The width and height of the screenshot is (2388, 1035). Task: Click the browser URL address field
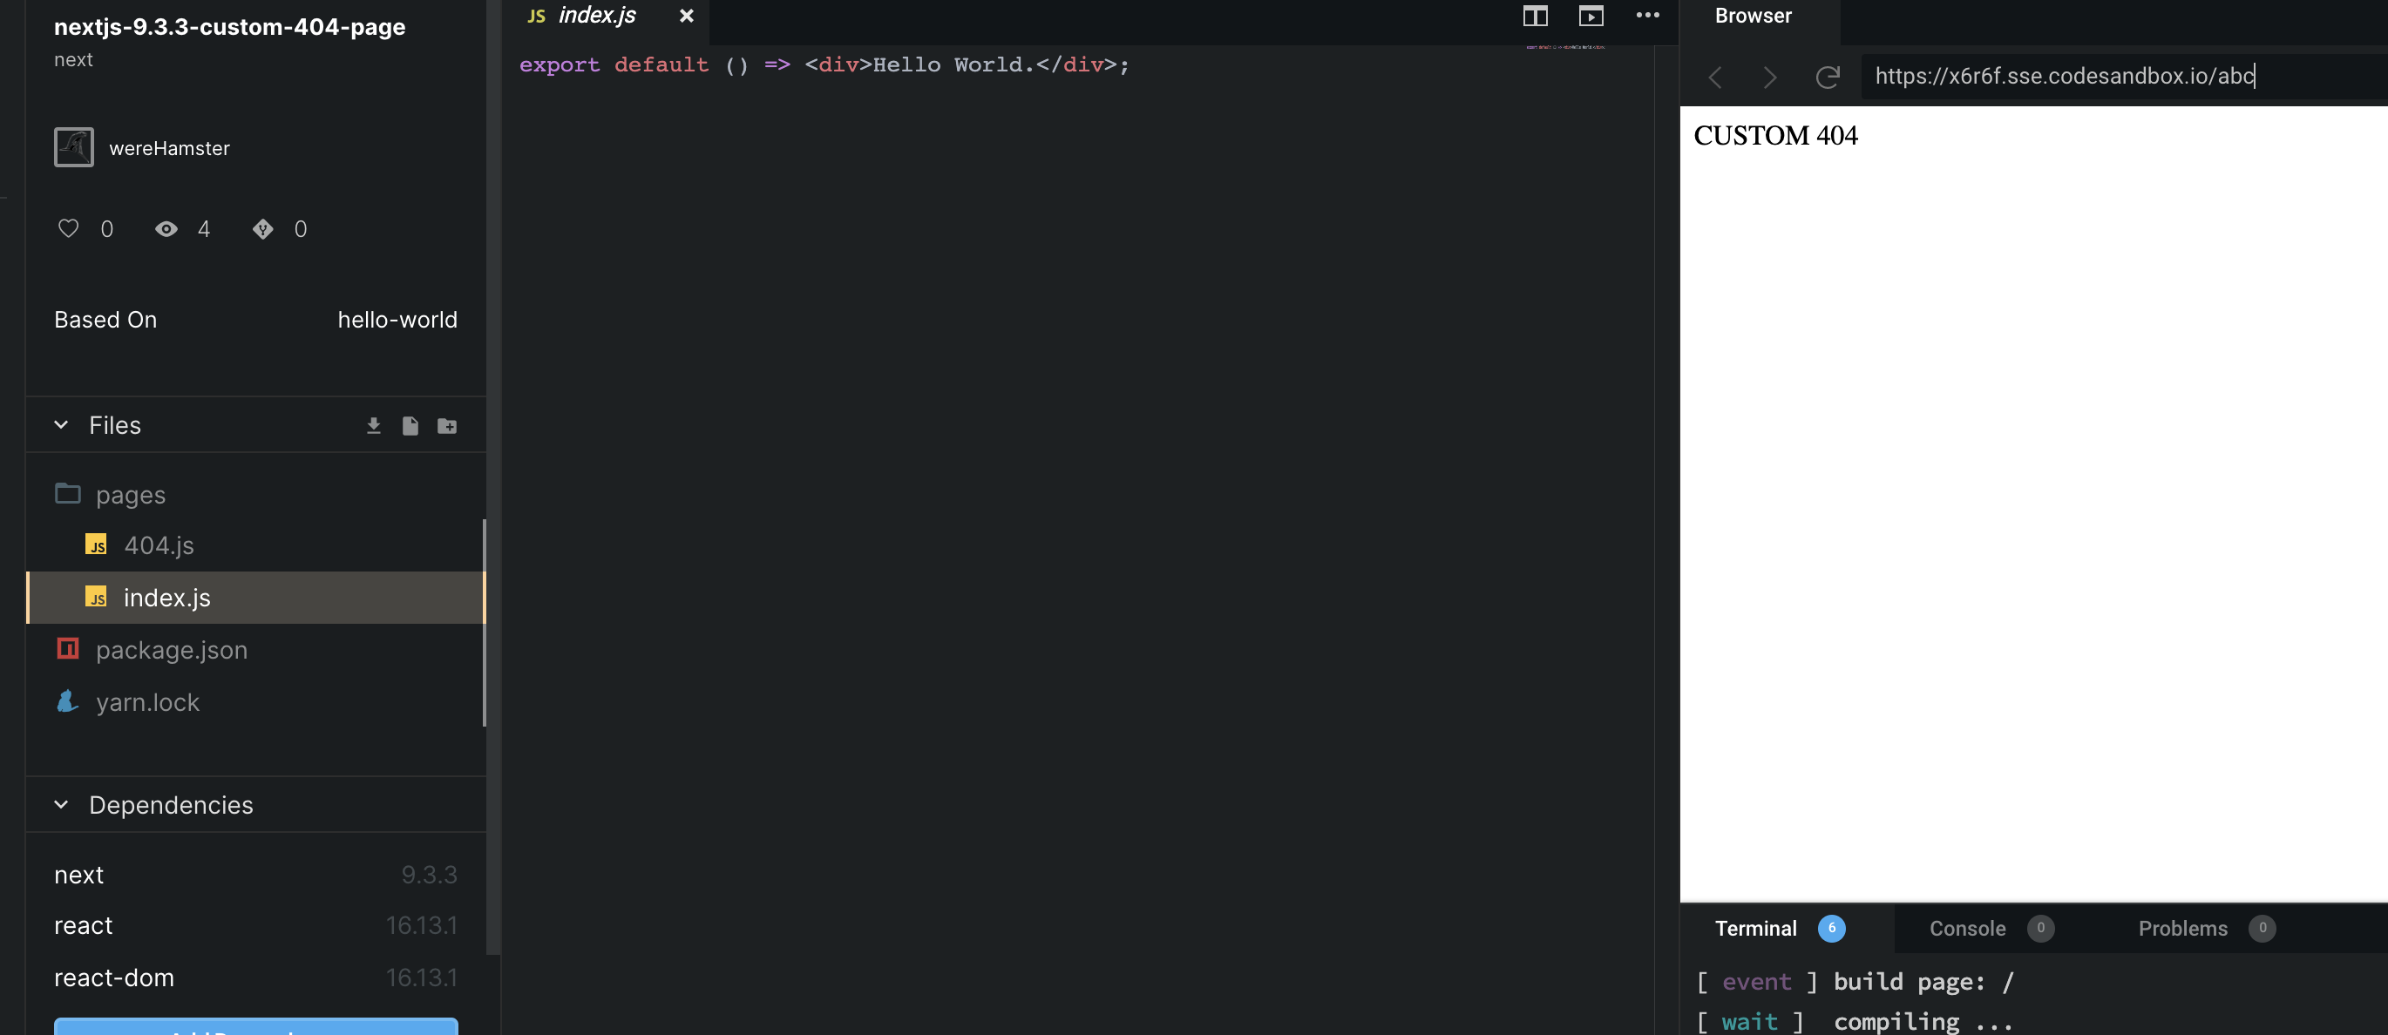pos(2124,76)
